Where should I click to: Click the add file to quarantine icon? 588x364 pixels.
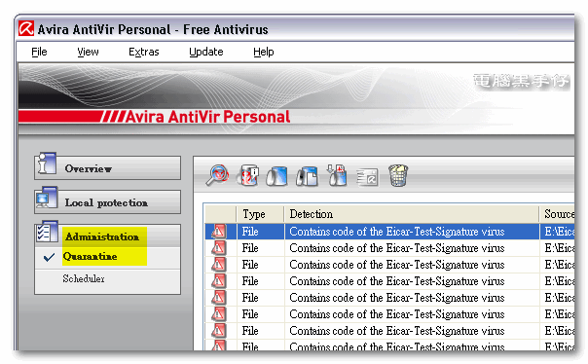[x=337, y=175]
